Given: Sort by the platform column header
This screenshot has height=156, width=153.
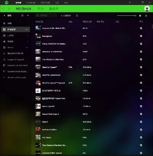Looking at the screenshot, I should [141, 22].
